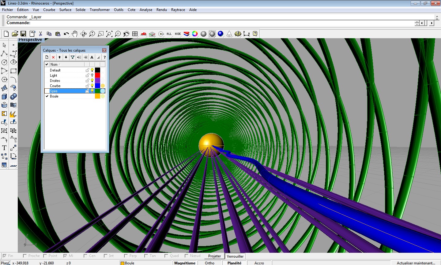Open the Transformer menu
Screen dimensions: 441x265
[100, 10]
